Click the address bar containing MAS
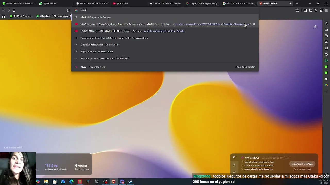 [x=165, y=10]
